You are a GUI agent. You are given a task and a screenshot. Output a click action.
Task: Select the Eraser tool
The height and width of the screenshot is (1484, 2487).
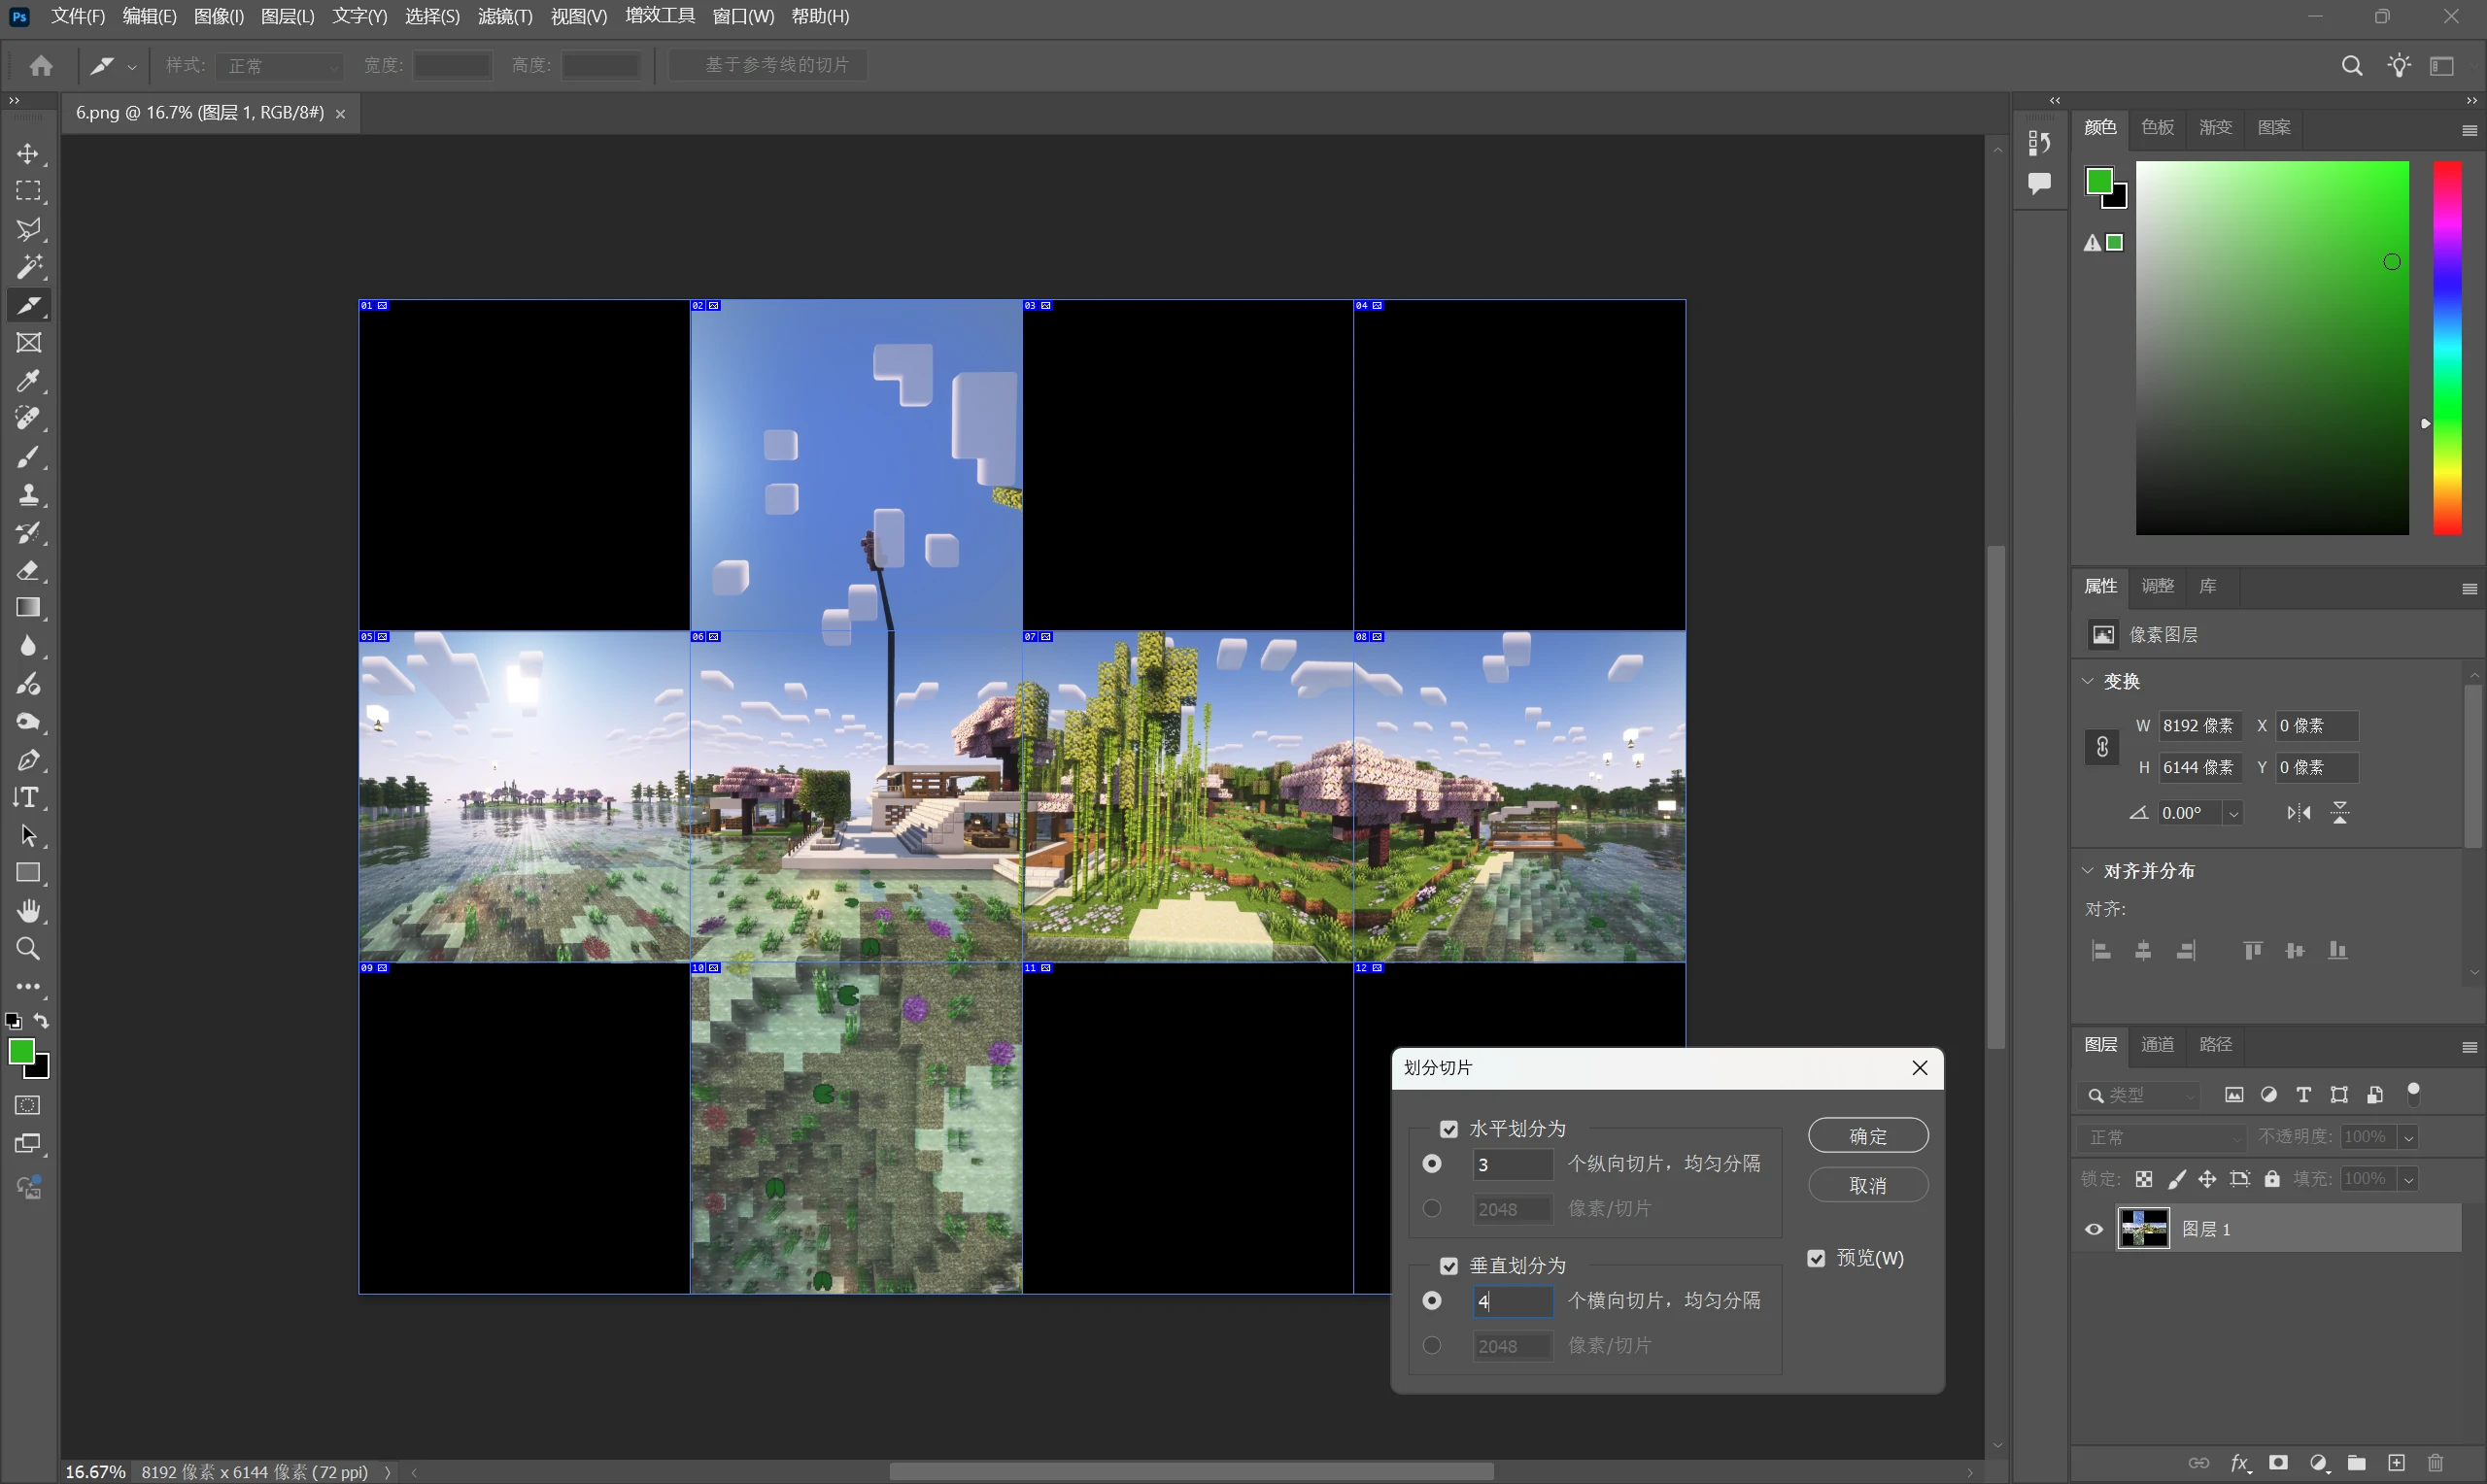tap(28, 571)
